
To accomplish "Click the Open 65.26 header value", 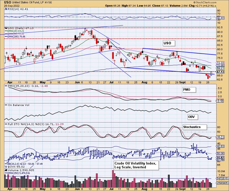I will coord(113,6).
